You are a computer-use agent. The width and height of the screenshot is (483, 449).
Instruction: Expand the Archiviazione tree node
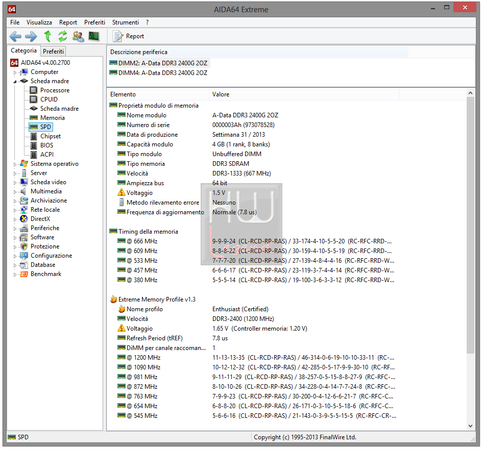click(x=15, y=201)
